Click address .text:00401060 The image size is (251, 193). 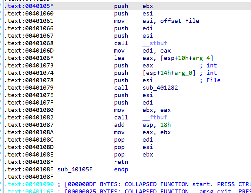[29, 14]
